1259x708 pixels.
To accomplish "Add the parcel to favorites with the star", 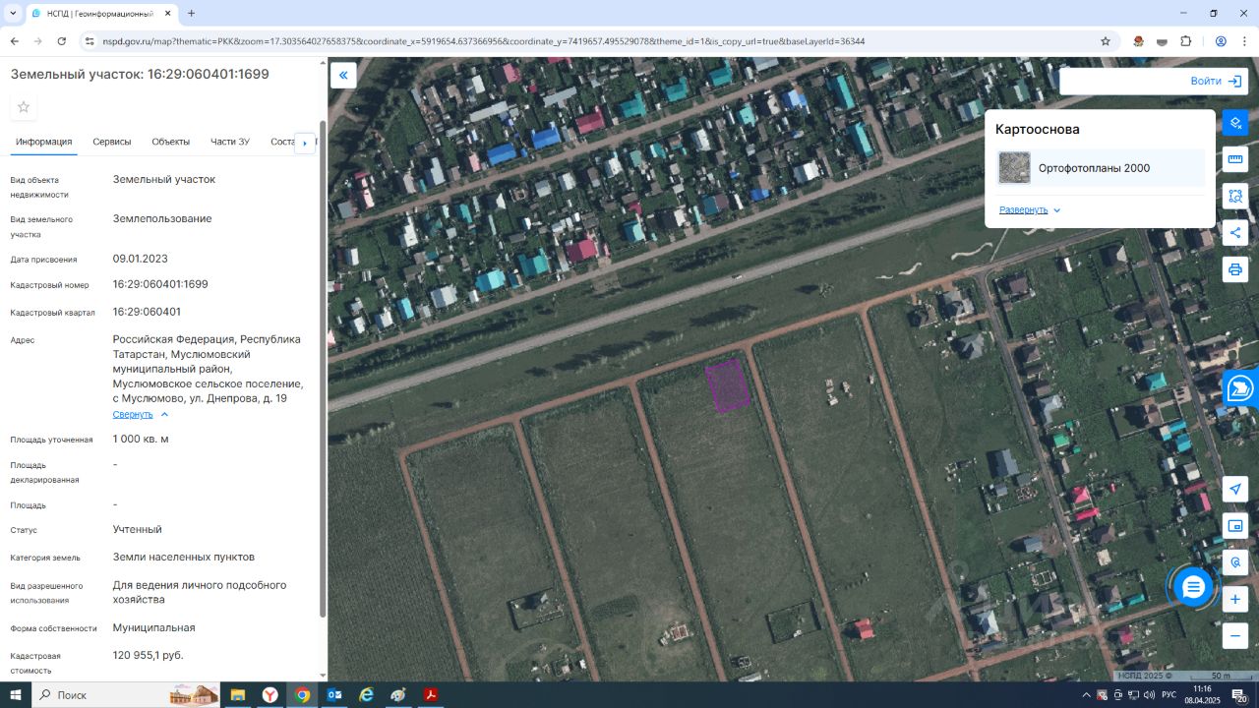I will [24, 107].
